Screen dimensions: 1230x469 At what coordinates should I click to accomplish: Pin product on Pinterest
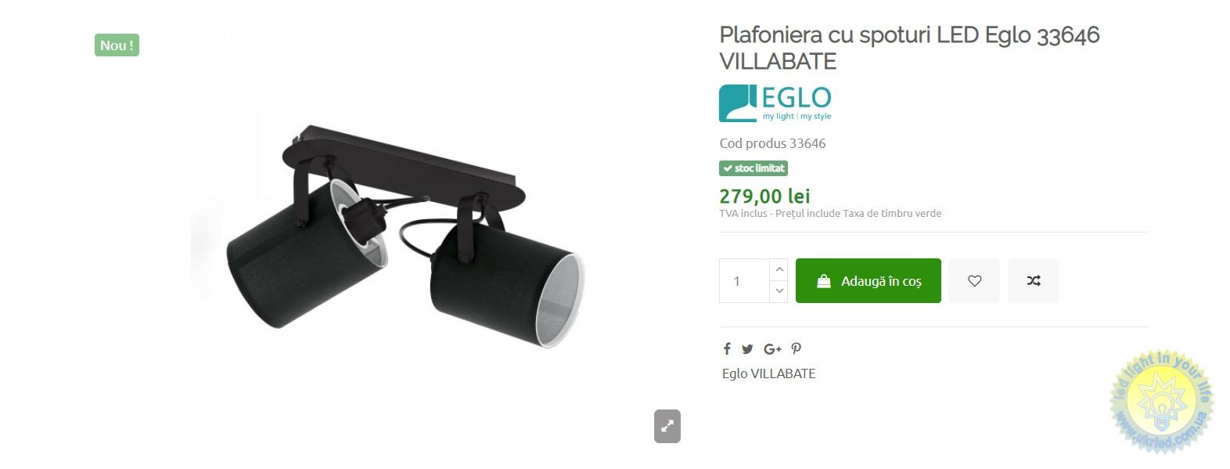point(797,349)
